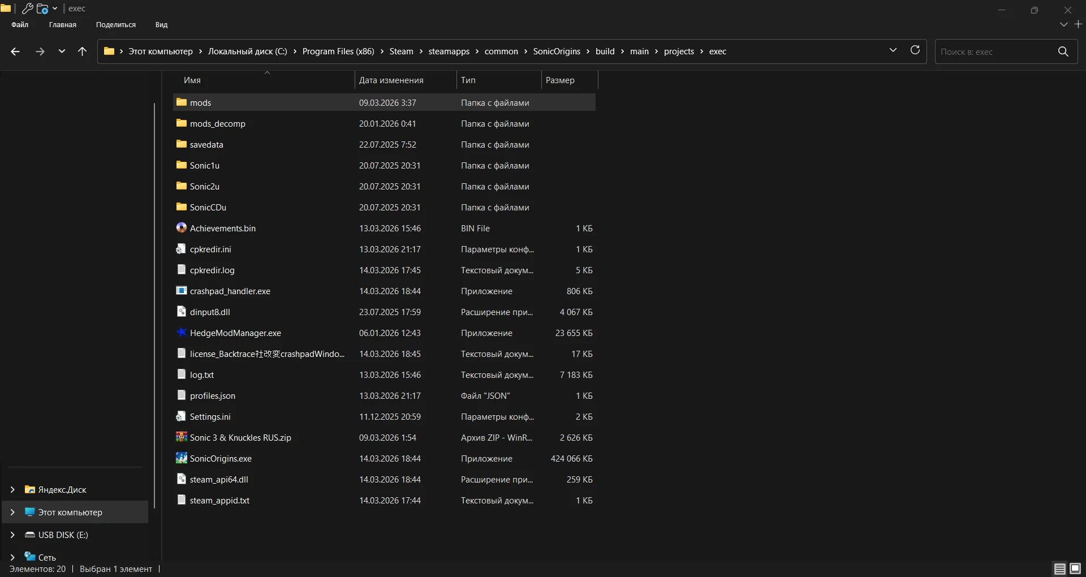This screenshot has height=577, width=1086.
Task: Open quick access toolbar customize dropdown
Action: (x=55, y=8)
